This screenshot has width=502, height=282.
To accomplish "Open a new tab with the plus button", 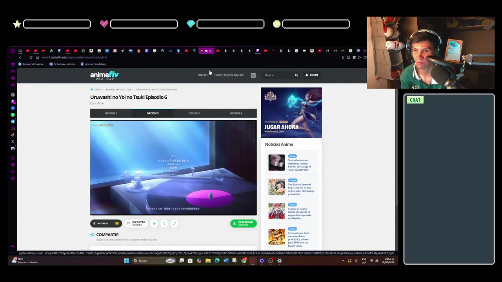I will coord(365,51).
